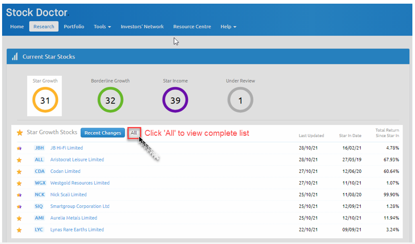Click the star icon for Aurelia Metals row
415x244 pixels.
[x=19, y=218]
